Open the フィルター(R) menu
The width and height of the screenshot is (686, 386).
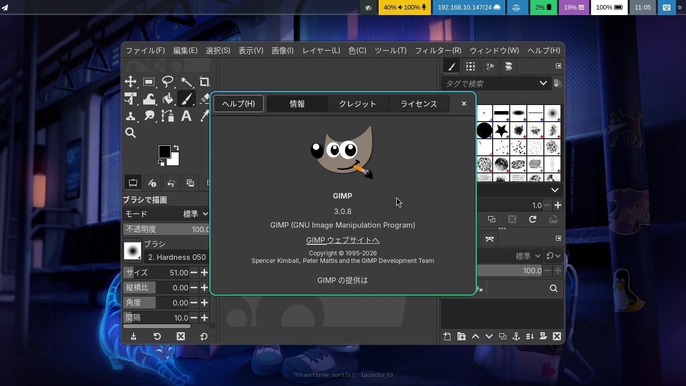pyautogui.click(x=437, y=50)
